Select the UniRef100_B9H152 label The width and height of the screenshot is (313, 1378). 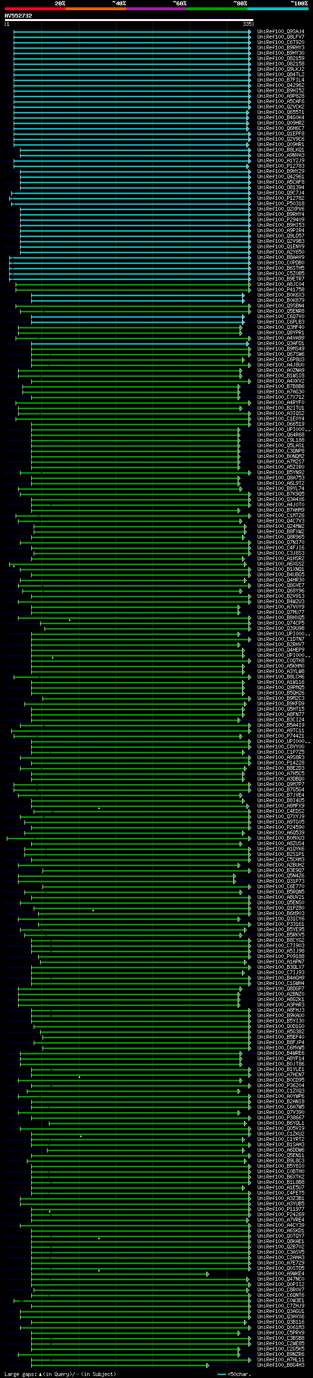[x=281, y=90]
